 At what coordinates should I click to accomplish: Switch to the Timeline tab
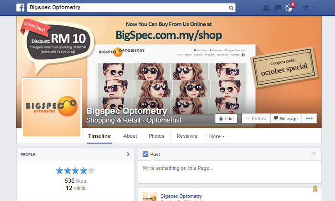tap(100, 136)
